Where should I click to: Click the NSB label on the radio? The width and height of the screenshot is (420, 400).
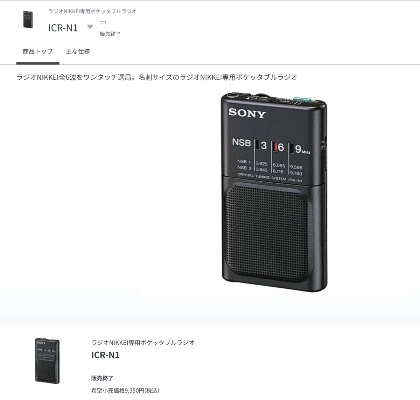[x=241, y=142]
